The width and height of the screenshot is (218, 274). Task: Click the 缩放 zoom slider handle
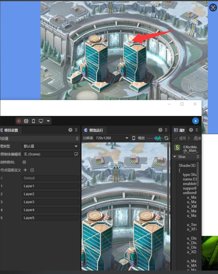[156, 138]
